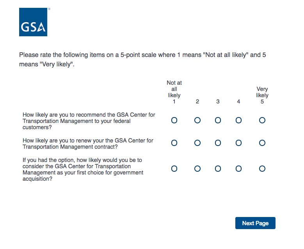Choose 2 for the contract renewal question
This screenshot has width=304, height=249.
197,143
